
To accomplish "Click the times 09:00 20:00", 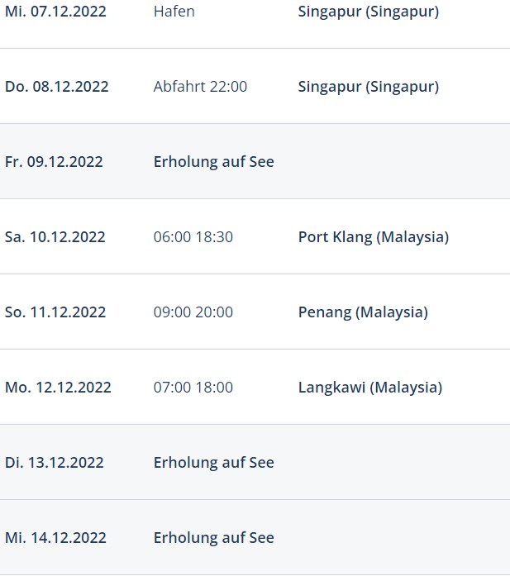I will [x=193, y=312].
